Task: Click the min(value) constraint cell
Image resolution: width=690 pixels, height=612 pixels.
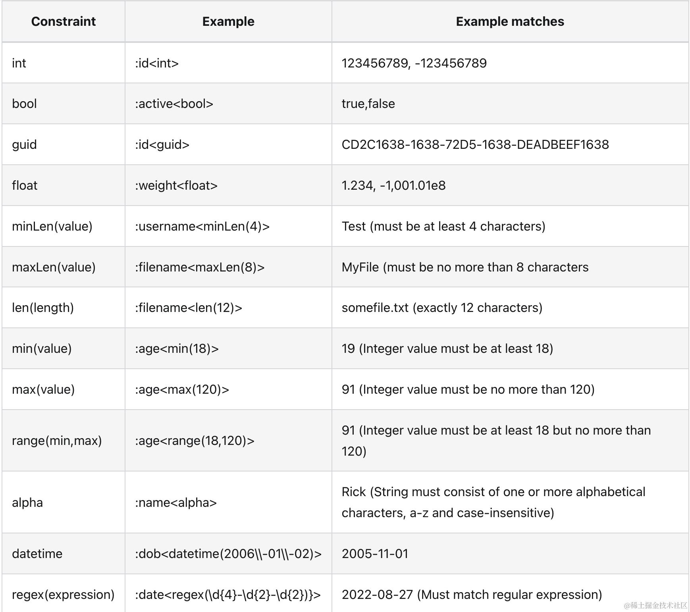Action: click(42, 348)
